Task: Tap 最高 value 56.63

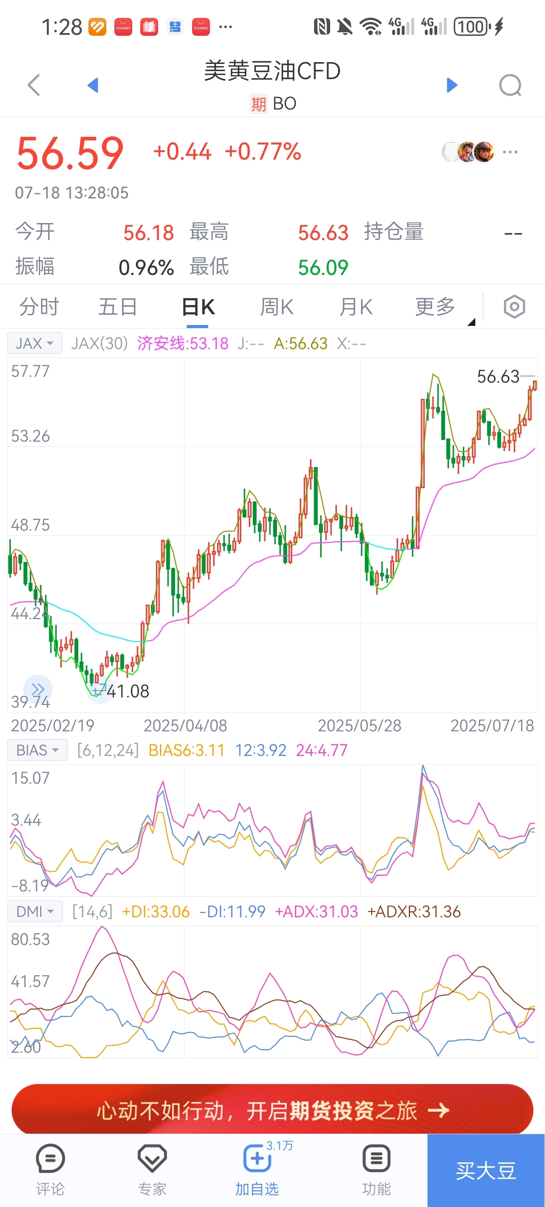Action: point(323,233)
